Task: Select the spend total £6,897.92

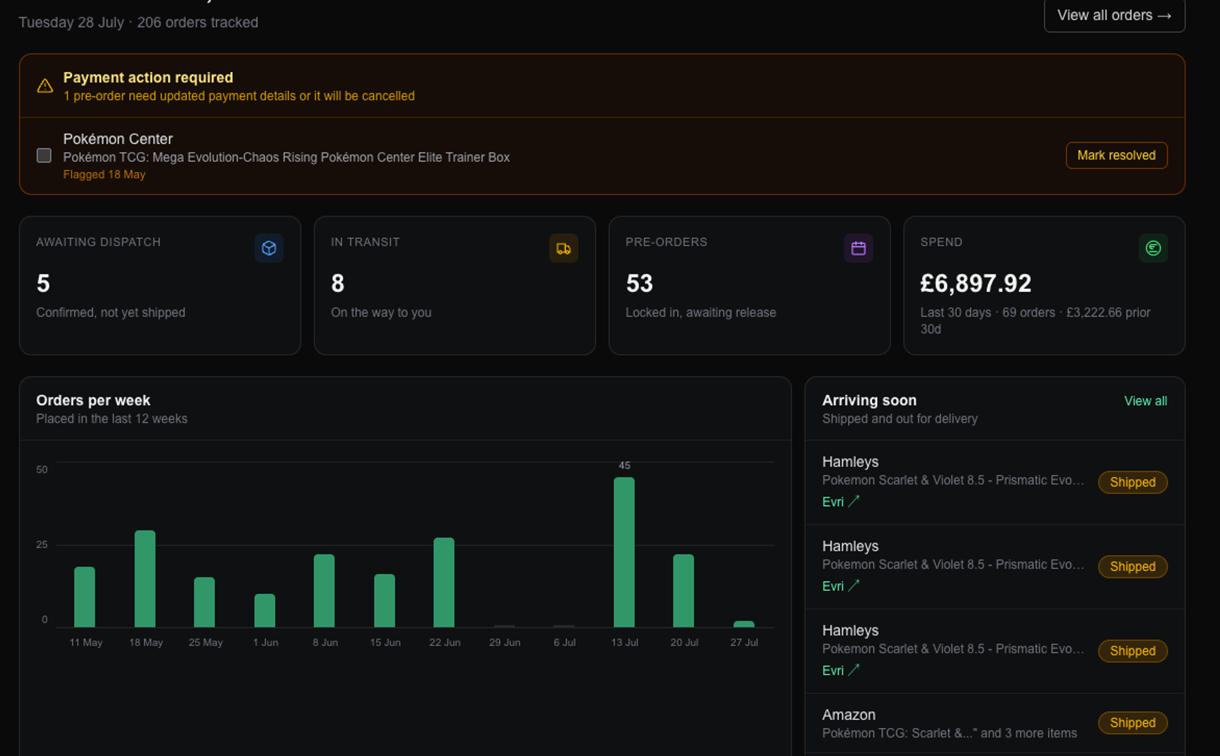Action: (975, 283)
